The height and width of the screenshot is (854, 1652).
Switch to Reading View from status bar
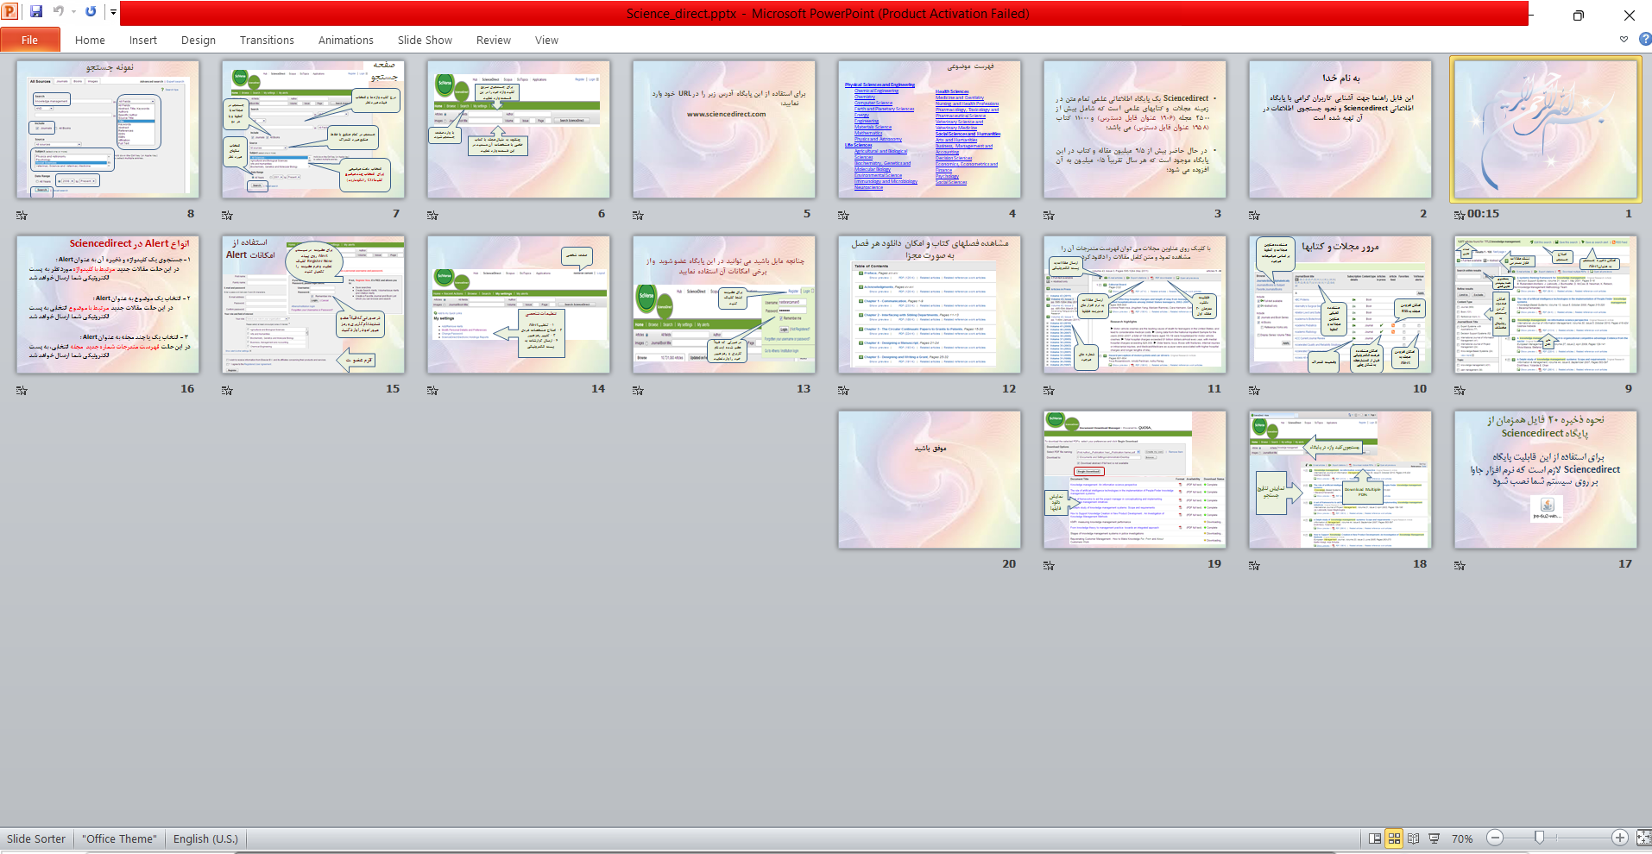pyautogui.click(x=1414, y=838)
